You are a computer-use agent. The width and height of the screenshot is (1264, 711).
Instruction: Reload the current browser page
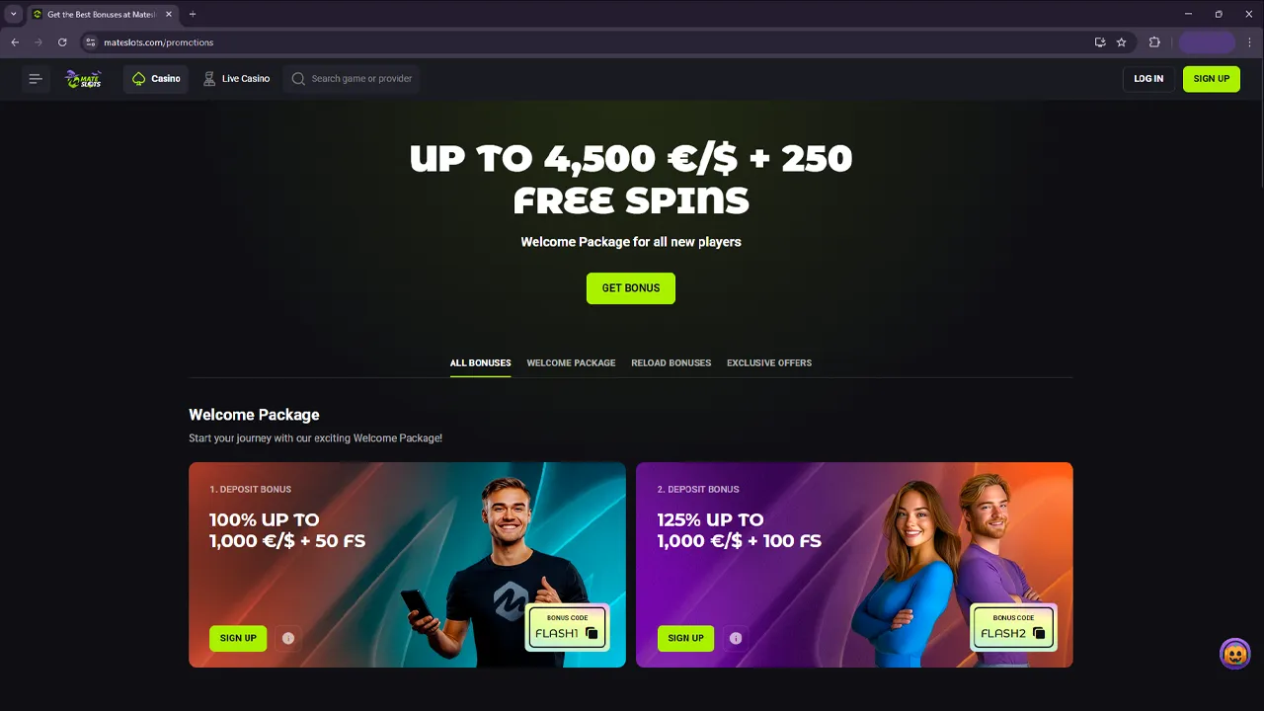tap(62, 42)
